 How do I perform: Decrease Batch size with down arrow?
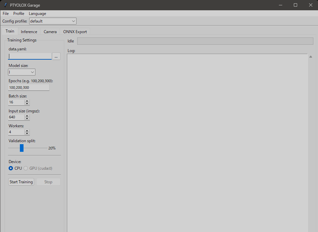pos(27,103)
